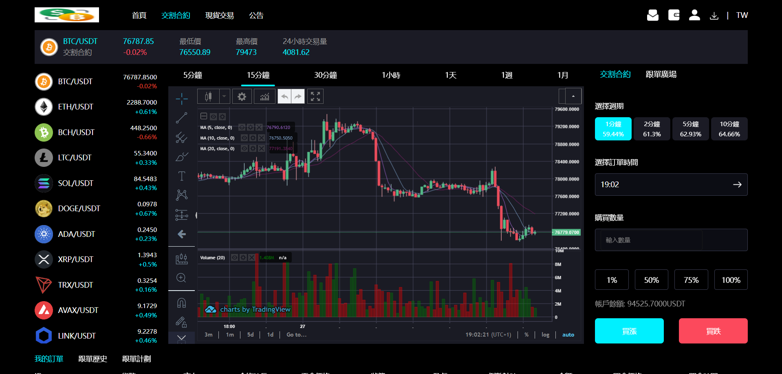Screen dimensions: 782x374
Task: Open the candlestick chart style dropdown arrow
Action: pos(224,96)
